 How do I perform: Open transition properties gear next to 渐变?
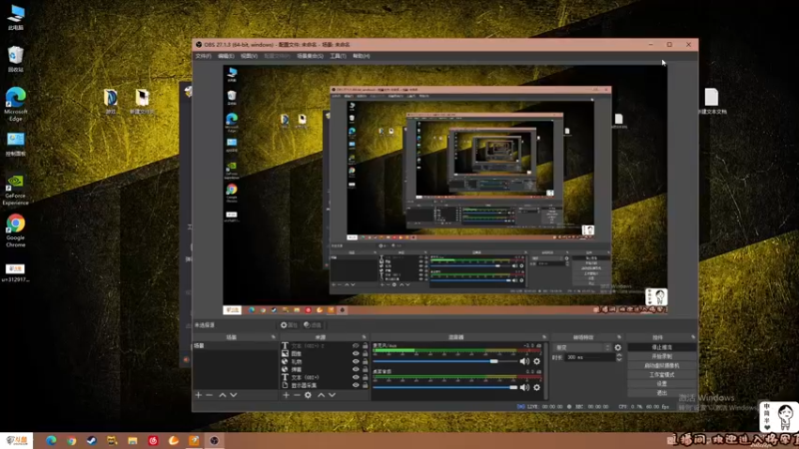[618, 347]
